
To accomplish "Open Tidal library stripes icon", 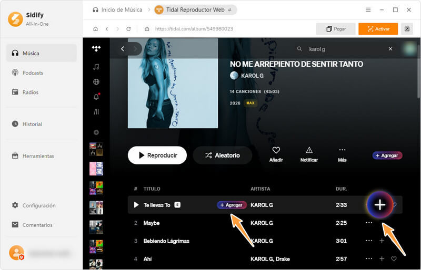I will [x=96, y=112].
